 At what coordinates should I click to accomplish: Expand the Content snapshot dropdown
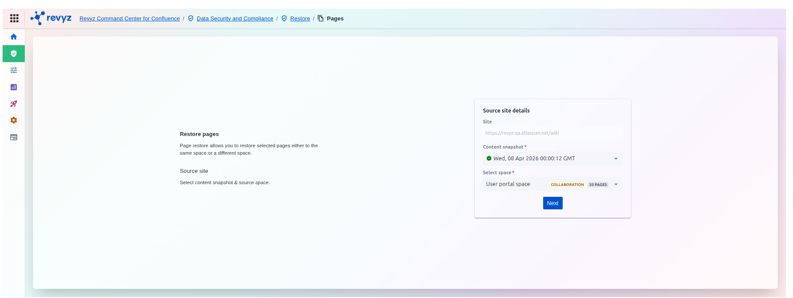[552, 159]
